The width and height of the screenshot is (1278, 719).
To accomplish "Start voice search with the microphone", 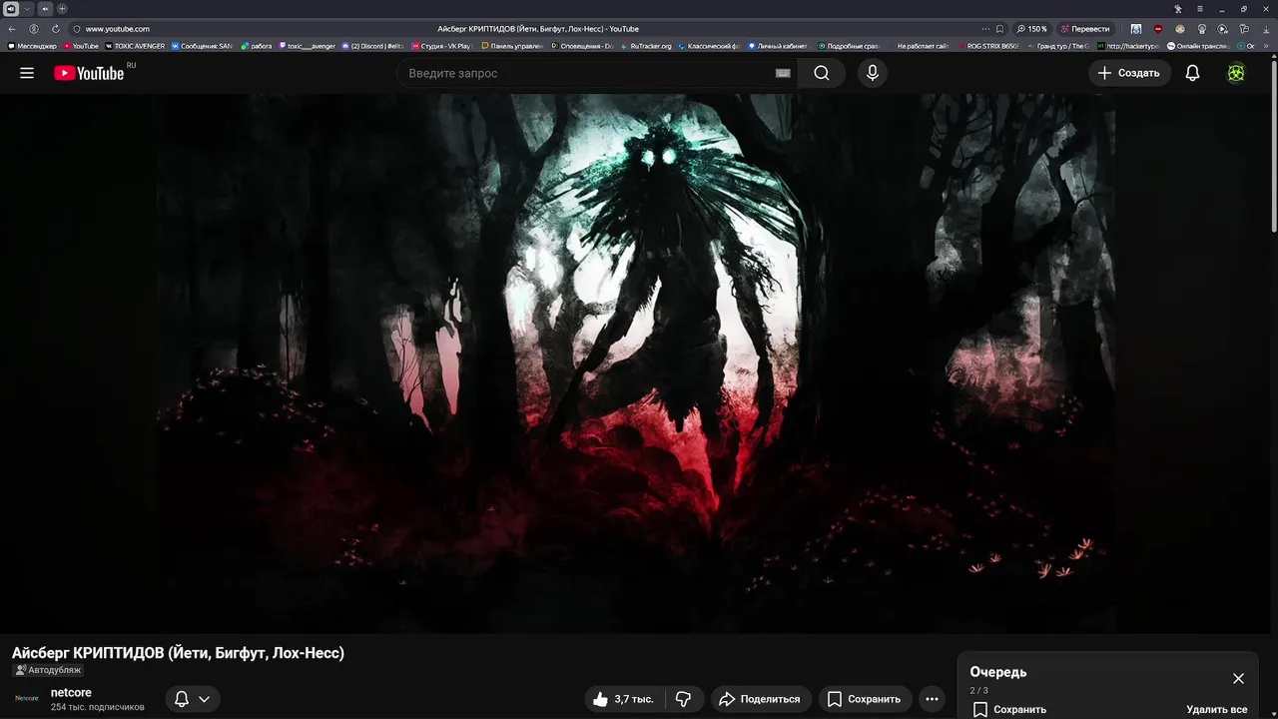I will click(873, 73).
